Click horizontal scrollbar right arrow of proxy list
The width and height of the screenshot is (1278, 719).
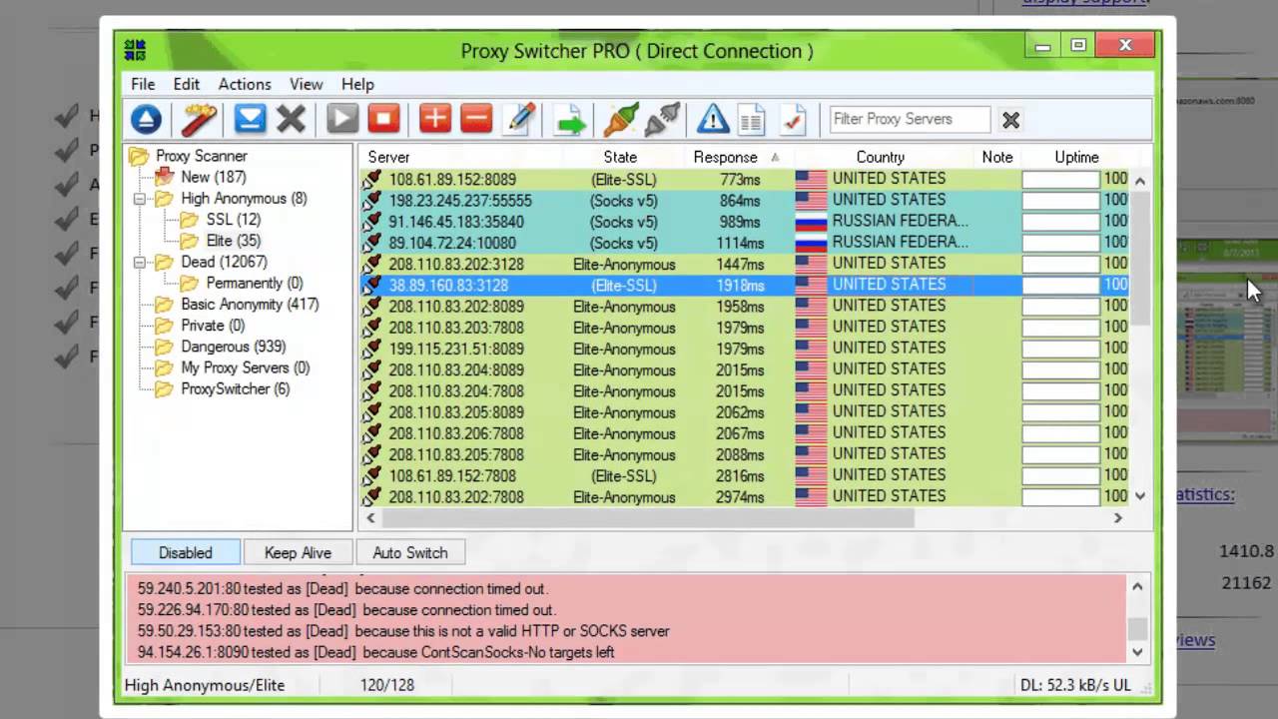tap(1117, 517)
